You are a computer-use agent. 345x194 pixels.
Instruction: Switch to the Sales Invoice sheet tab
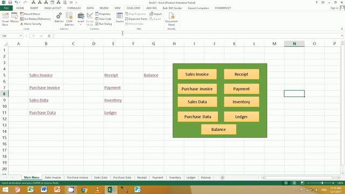click(x=53, y=177)
